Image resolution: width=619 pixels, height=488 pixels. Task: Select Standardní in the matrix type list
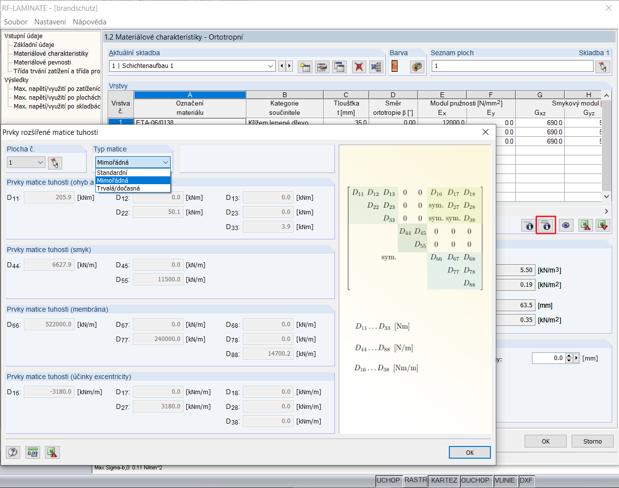[133, 172]
